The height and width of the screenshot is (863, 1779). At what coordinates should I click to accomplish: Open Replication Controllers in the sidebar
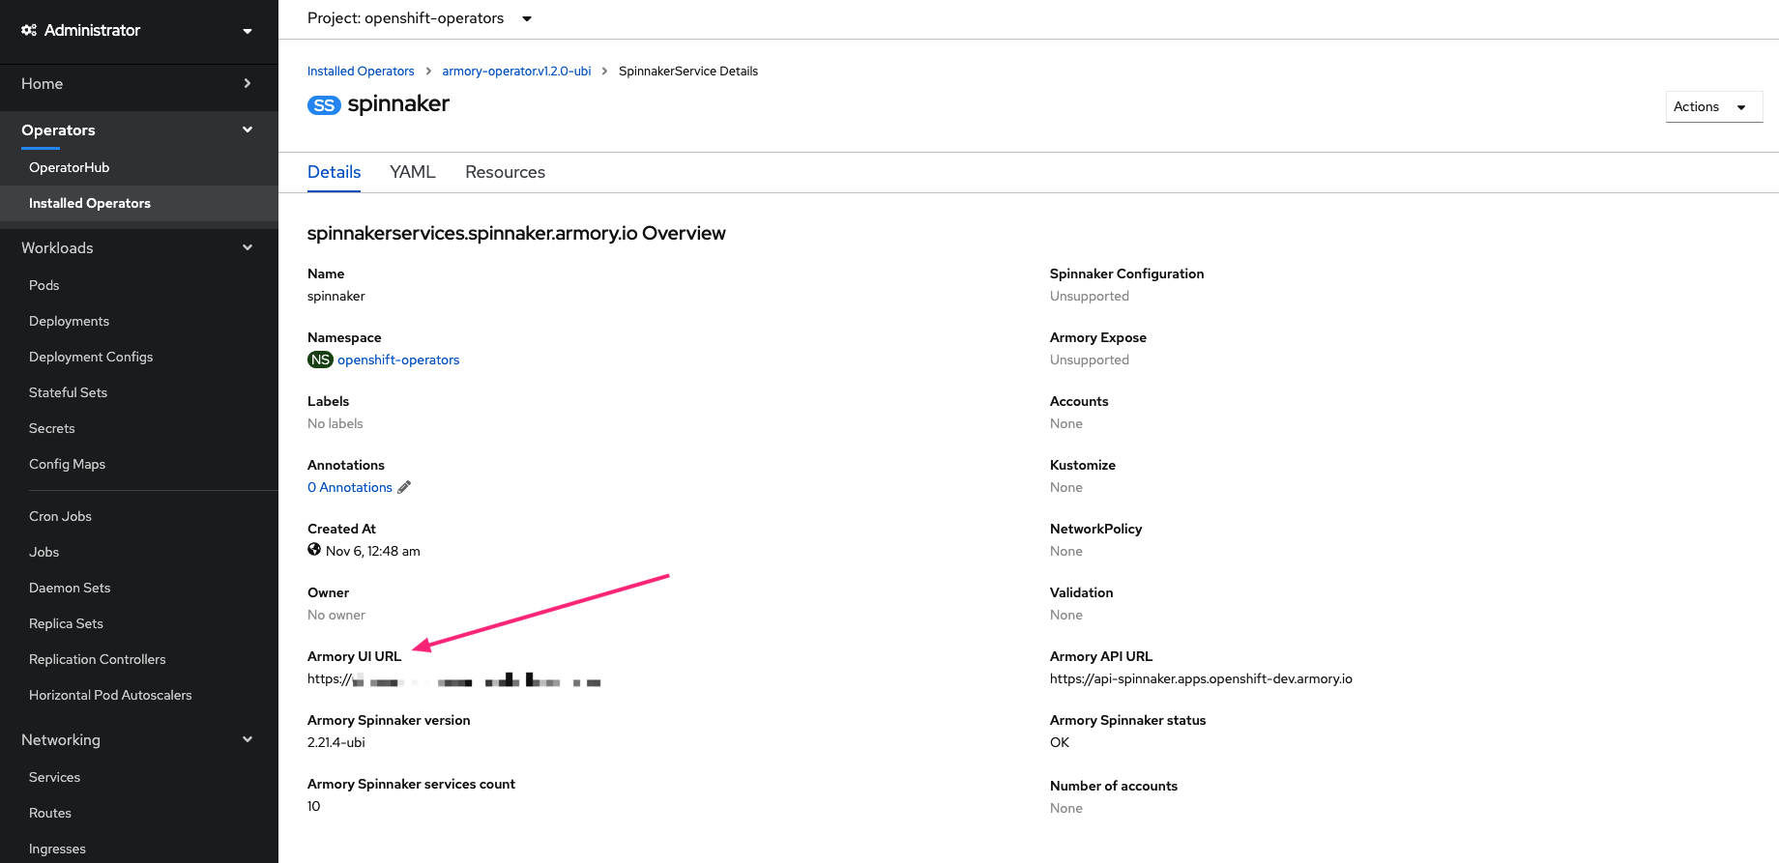pos(98,659)
